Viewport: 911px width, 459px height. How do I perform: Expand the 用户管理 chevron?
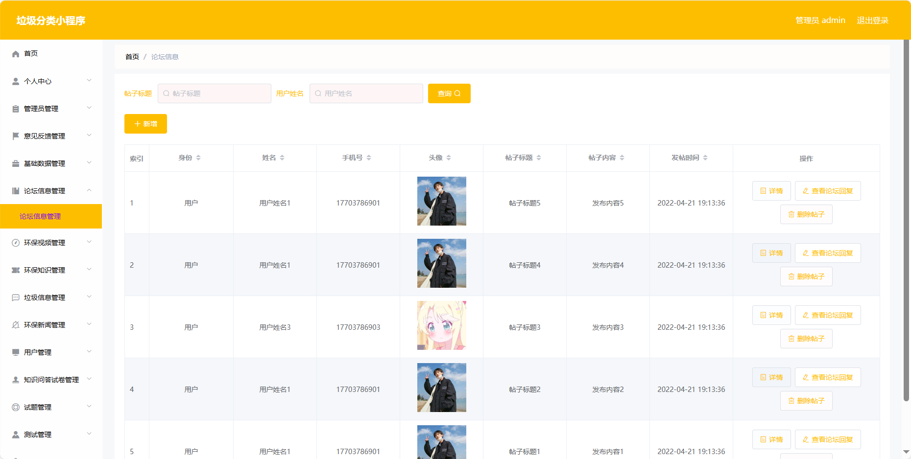[x=89, y=351]
